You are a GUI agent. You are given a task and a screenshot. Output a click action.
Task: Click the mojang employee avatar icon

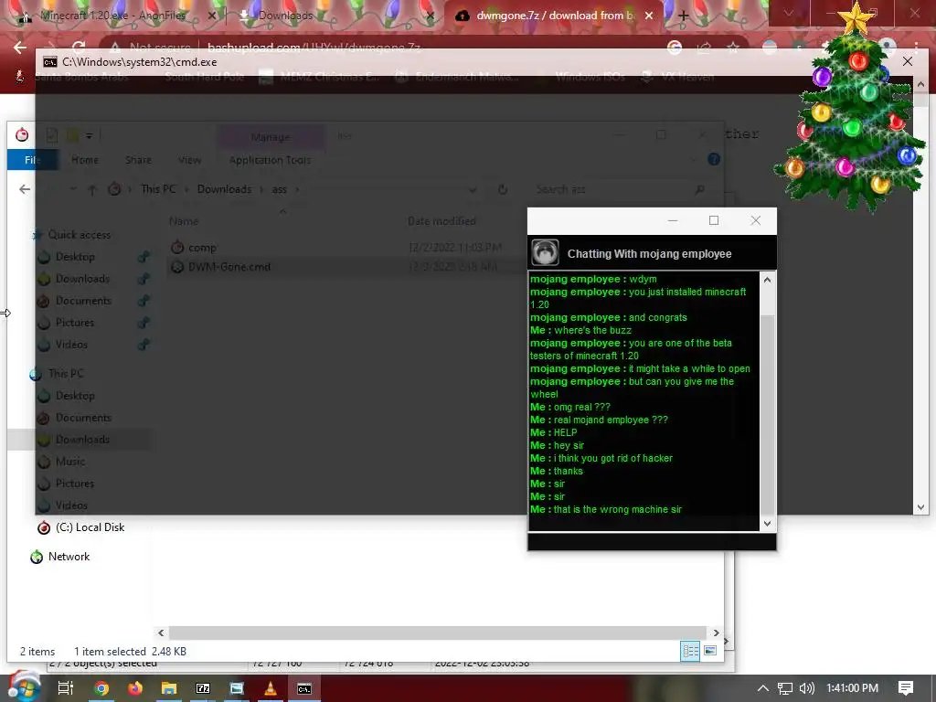pos(545,253)
